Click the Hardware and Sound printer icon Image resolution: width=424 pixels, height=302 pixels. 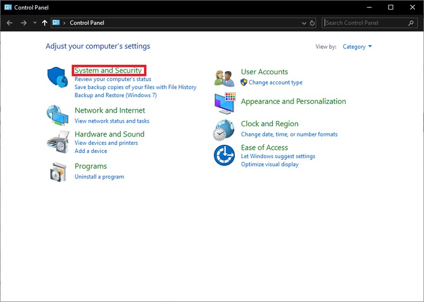pyautogui.click(x=57, y=141)
